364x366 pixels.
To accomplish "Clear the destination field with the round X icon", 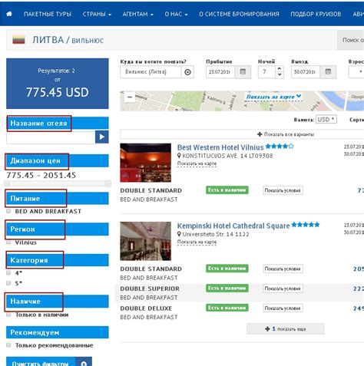I will 187,72.
